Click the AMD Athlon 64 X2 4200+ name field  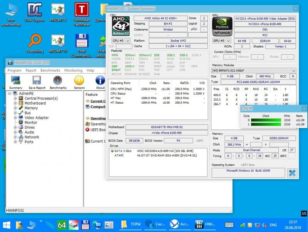(x=160, y=18)
